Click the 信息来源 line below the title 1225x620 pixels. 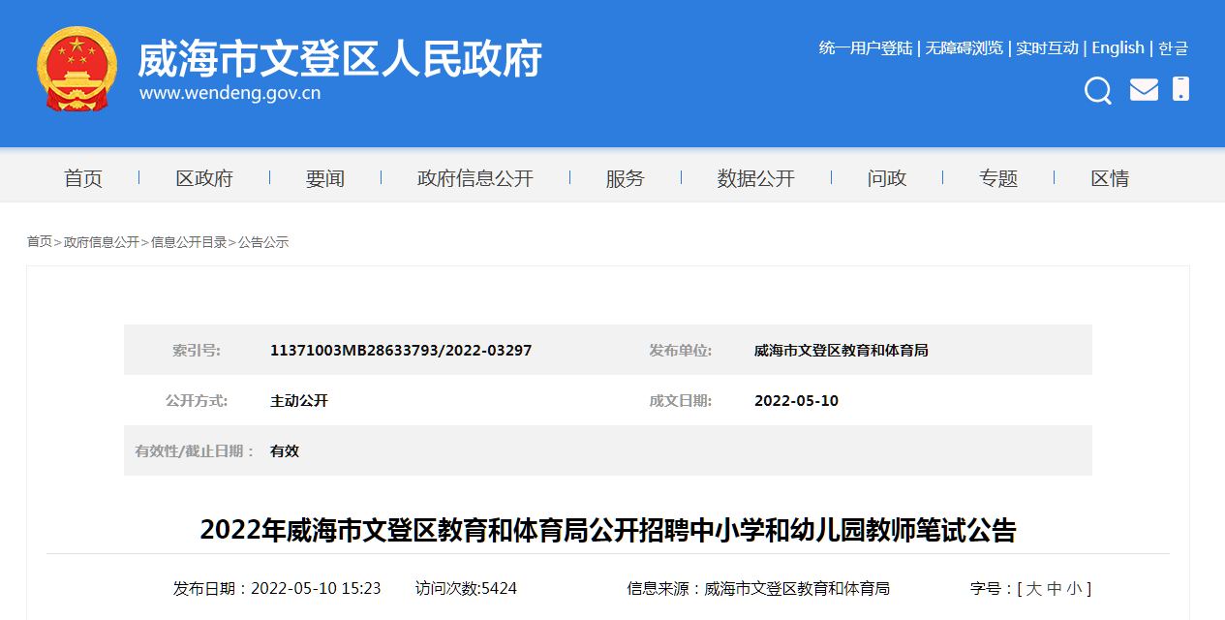[x=758, y=588]
